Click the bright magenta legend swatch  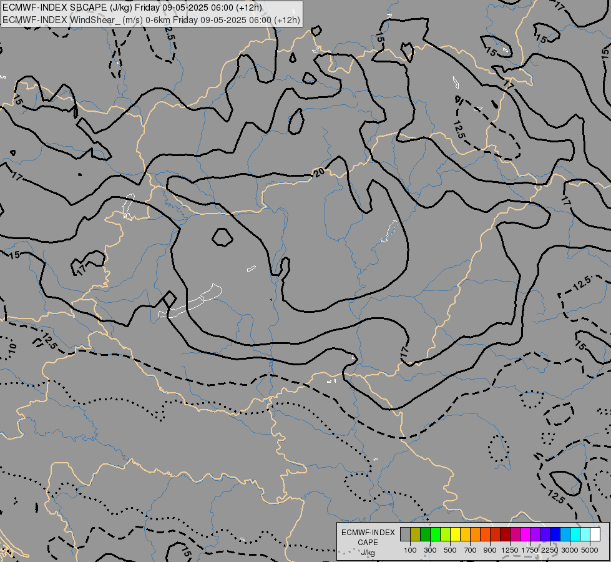(525, 534)
